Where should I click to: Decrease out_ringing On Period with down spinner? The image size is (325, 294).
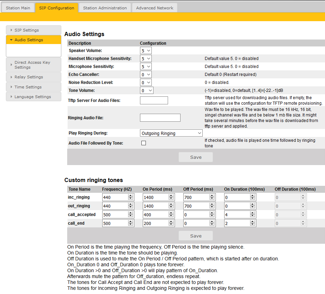[x=171, y=207]
